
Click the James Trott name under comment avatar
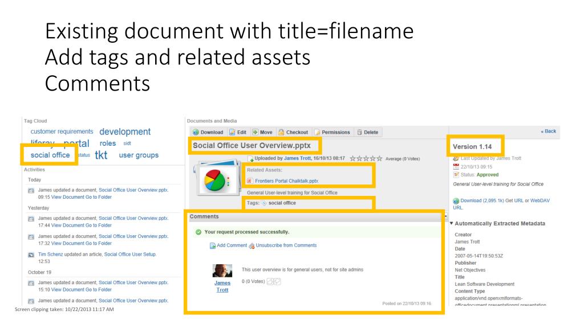pos(222,286)
